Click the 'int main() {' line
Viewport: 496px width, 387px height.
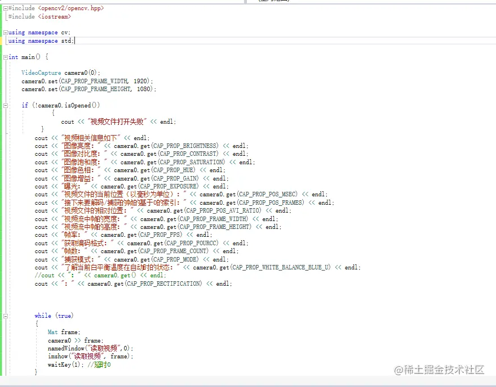coord(28,57)
